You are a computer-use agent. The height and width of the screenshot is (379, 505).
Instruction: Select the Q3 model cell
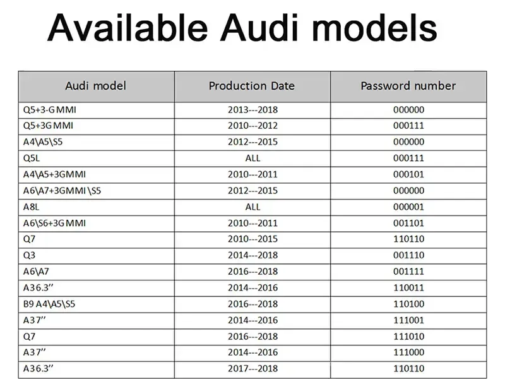point(97,256)
